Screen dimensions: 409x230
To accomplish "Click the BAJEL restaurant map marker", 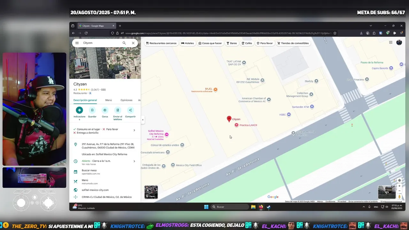I will [x=215, y=89].
